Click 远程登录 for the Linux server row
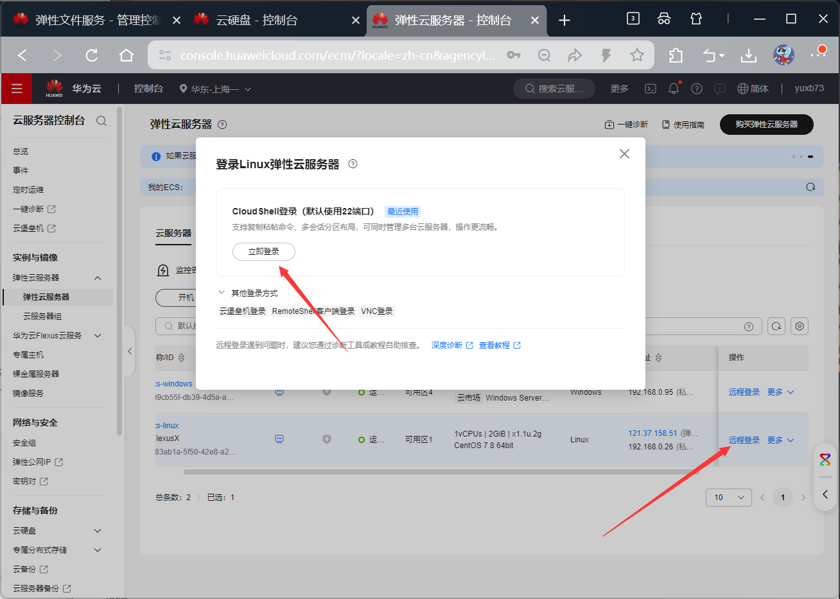Image resolution: width=840 pixels, height=599 pixels. [744, 440]
